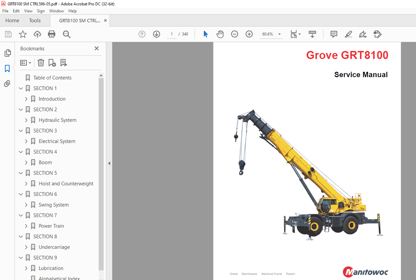Click the zoom level 60.6% field
The width and height of the screenshot is (416, 280).
pos(268,34)
